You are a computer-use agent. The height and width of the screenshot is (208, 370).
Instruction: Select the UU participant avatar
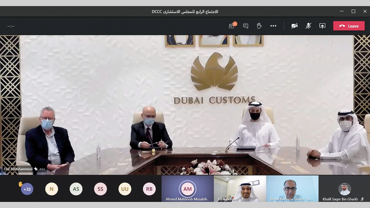pos(124,189)
